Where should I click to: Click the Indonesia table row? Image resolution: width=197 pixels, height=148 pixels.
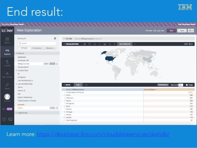pyautogui.click(x=128, y=98)
